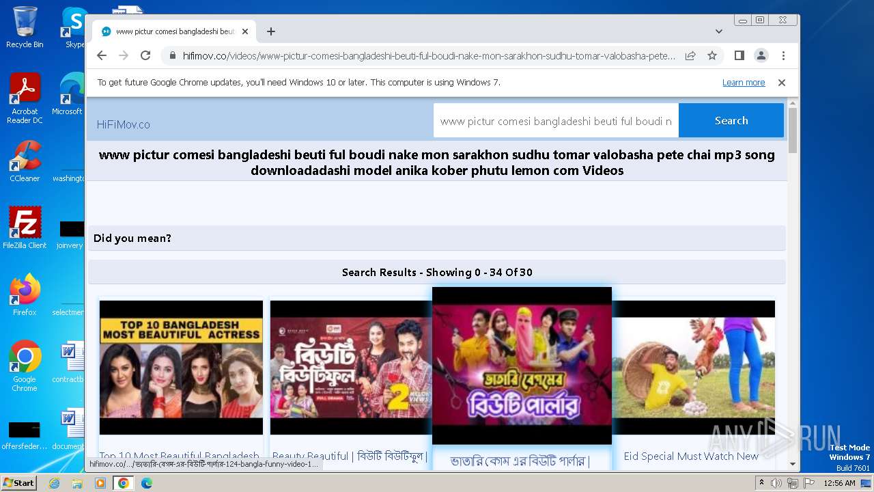Image resolution: width=874 pixels, height=492 pixels.
Task: Open the highlighted beauty parlour video thumbnail
Action: tap(522, 366)
